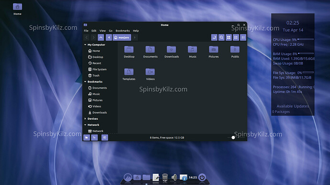Adjust the icon zoom slider
Screen dimensions: 330x185
[233, 138]
